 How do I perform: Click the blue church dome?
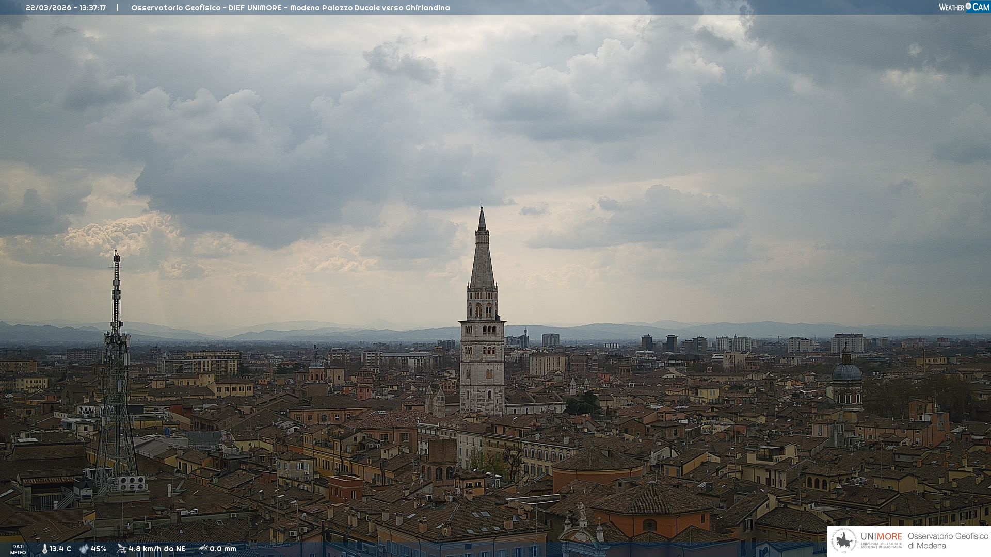846,371
